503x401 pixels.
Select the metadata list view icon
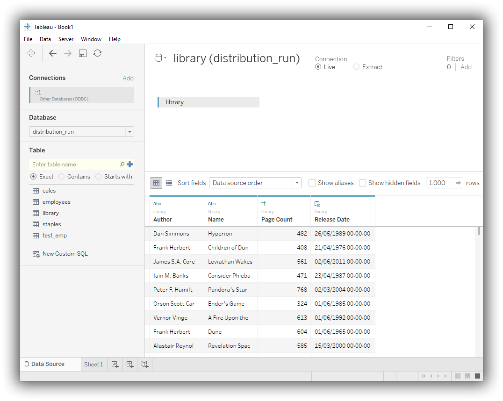(x=169, y=183)
